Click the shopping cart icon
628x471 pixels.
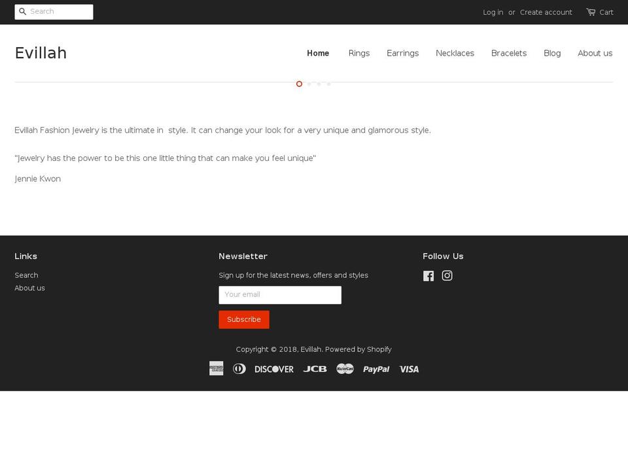point(591,12)
